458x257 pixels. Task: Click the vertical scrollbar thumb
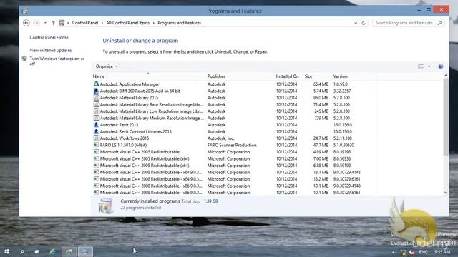click(x=446, y=116)
